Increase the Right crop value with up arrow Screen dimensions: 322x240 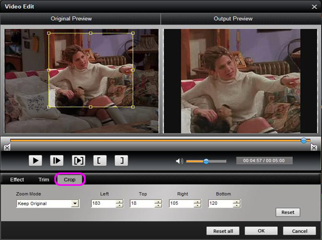197,201
